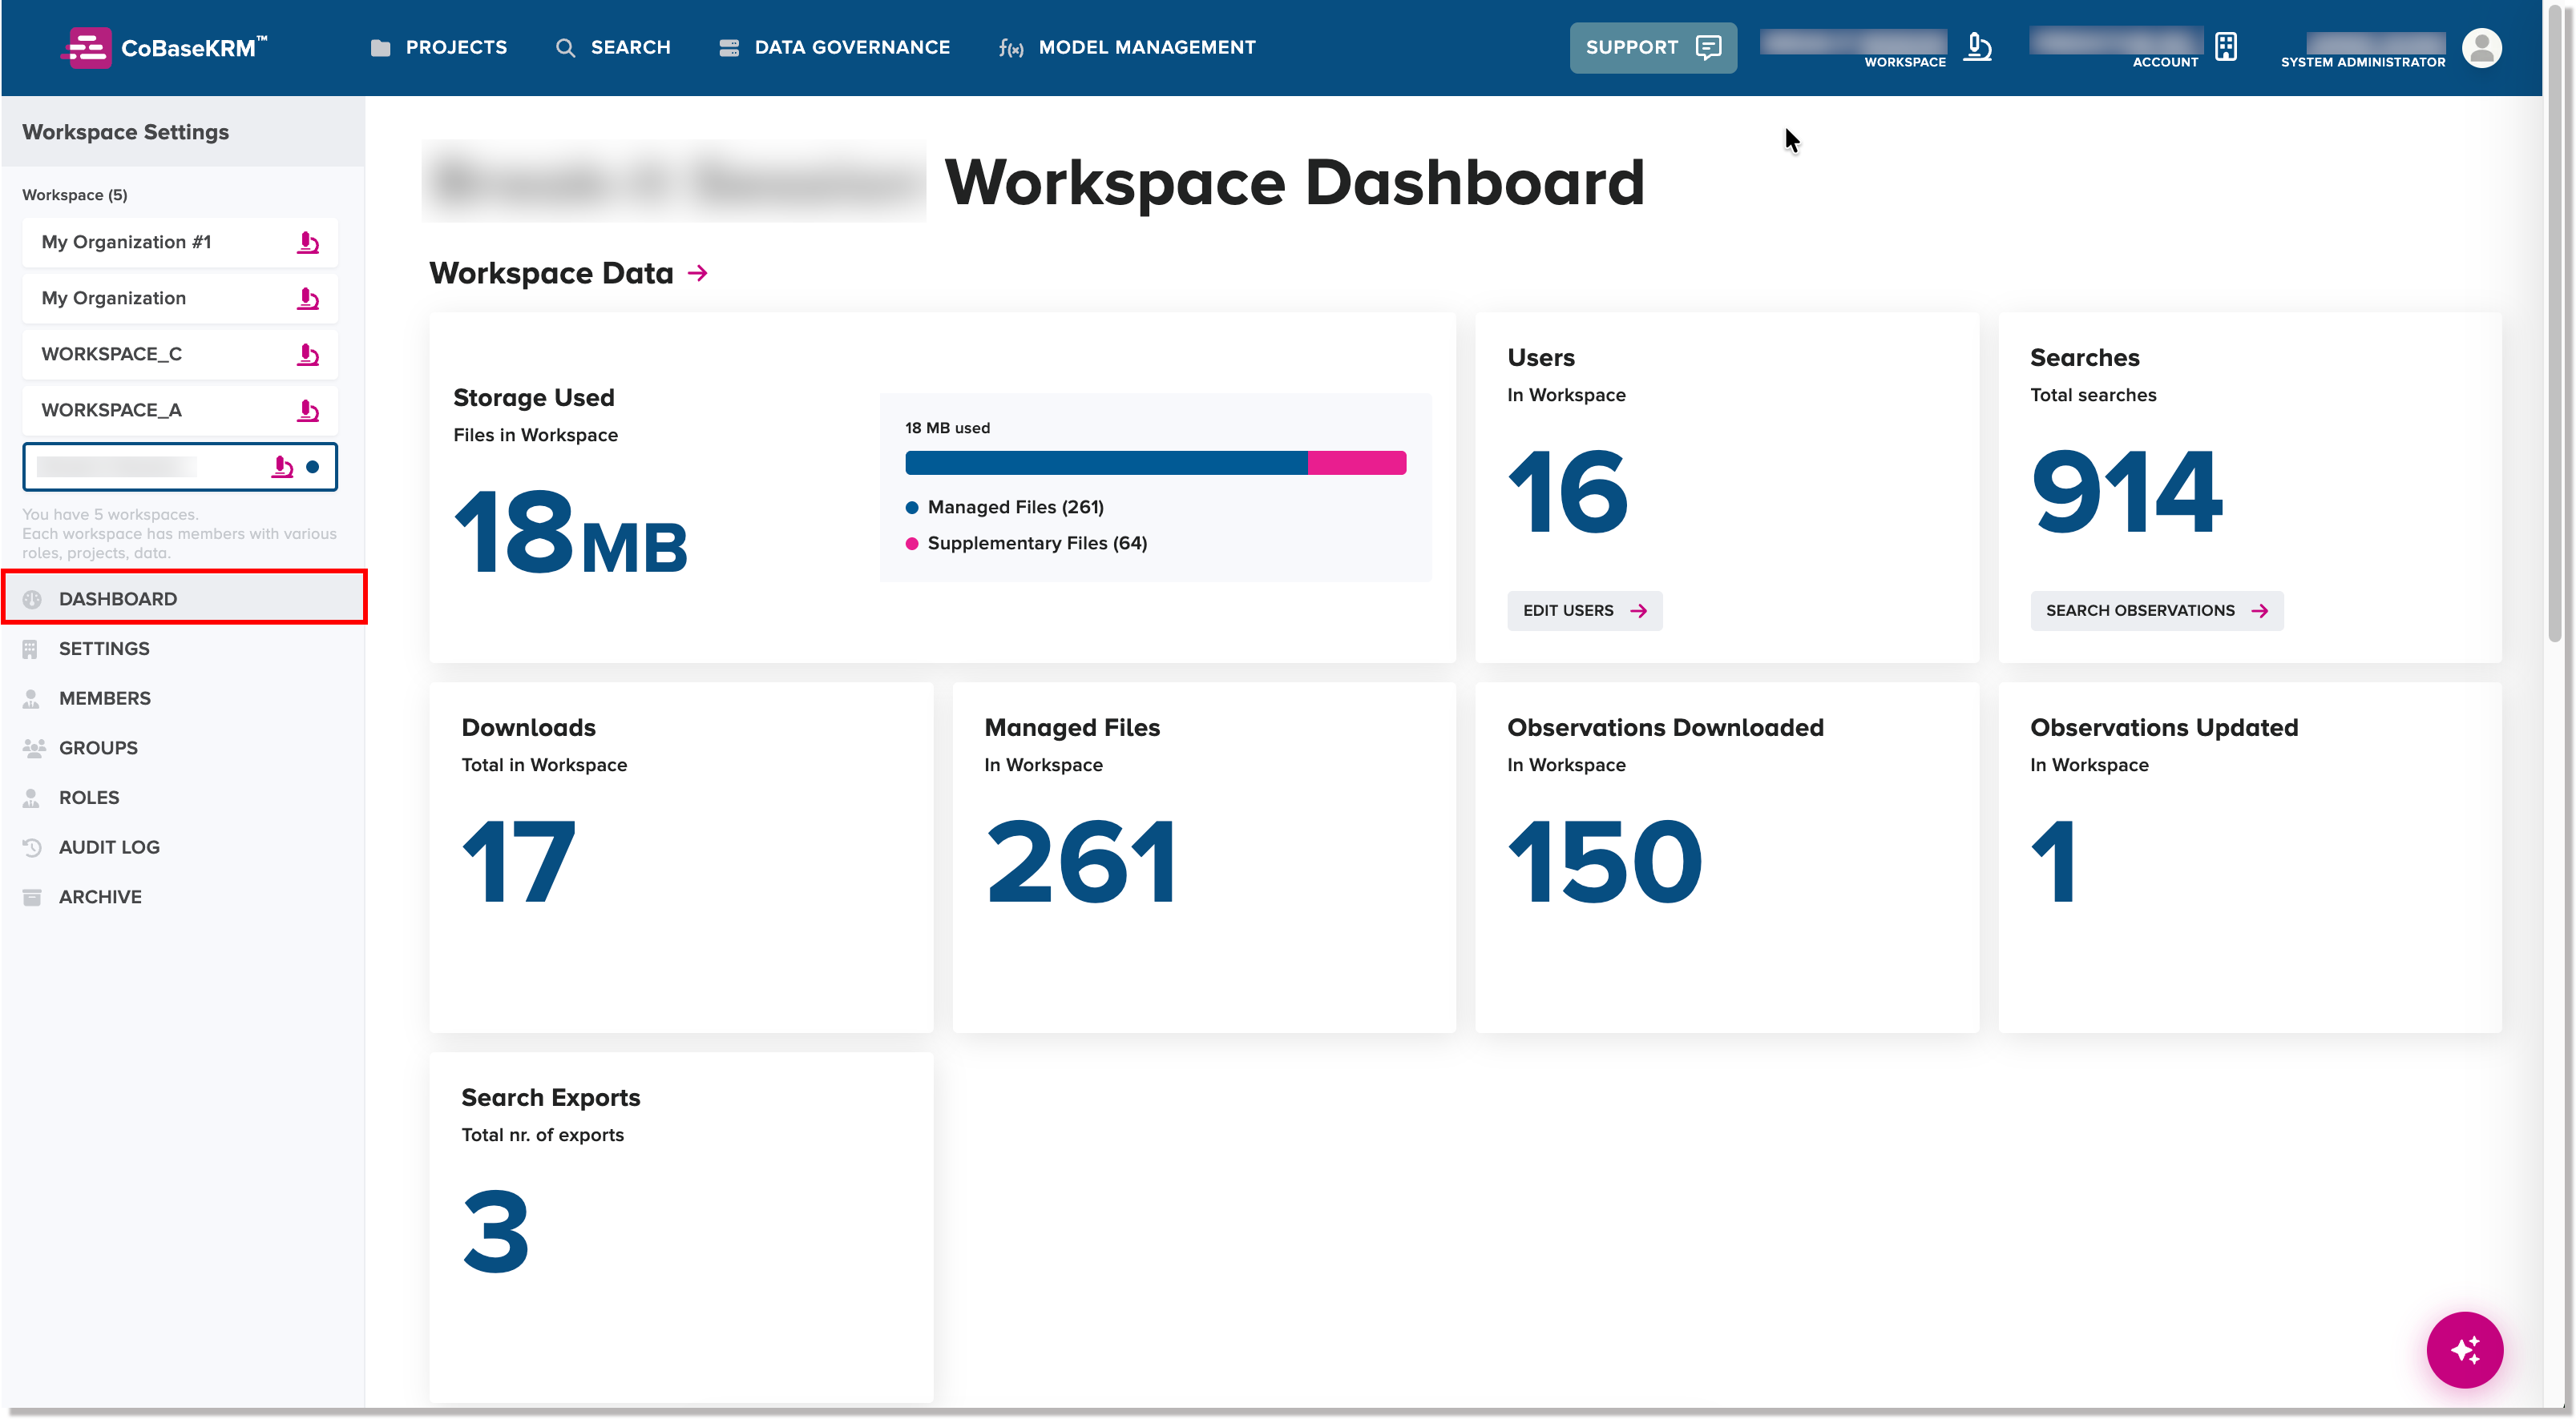Select the WORKSPACE_A workspace
The image size is (2576, 1419).
[x=180, y=410]
